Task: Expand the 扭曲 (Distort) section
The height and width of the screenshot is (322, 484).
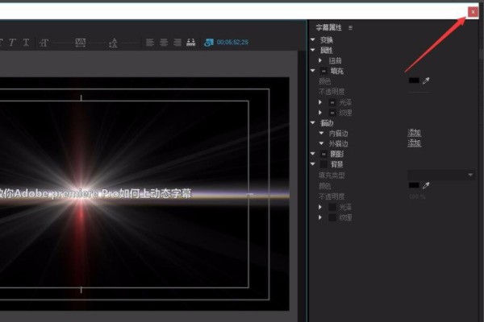Action: pos(321,60)
